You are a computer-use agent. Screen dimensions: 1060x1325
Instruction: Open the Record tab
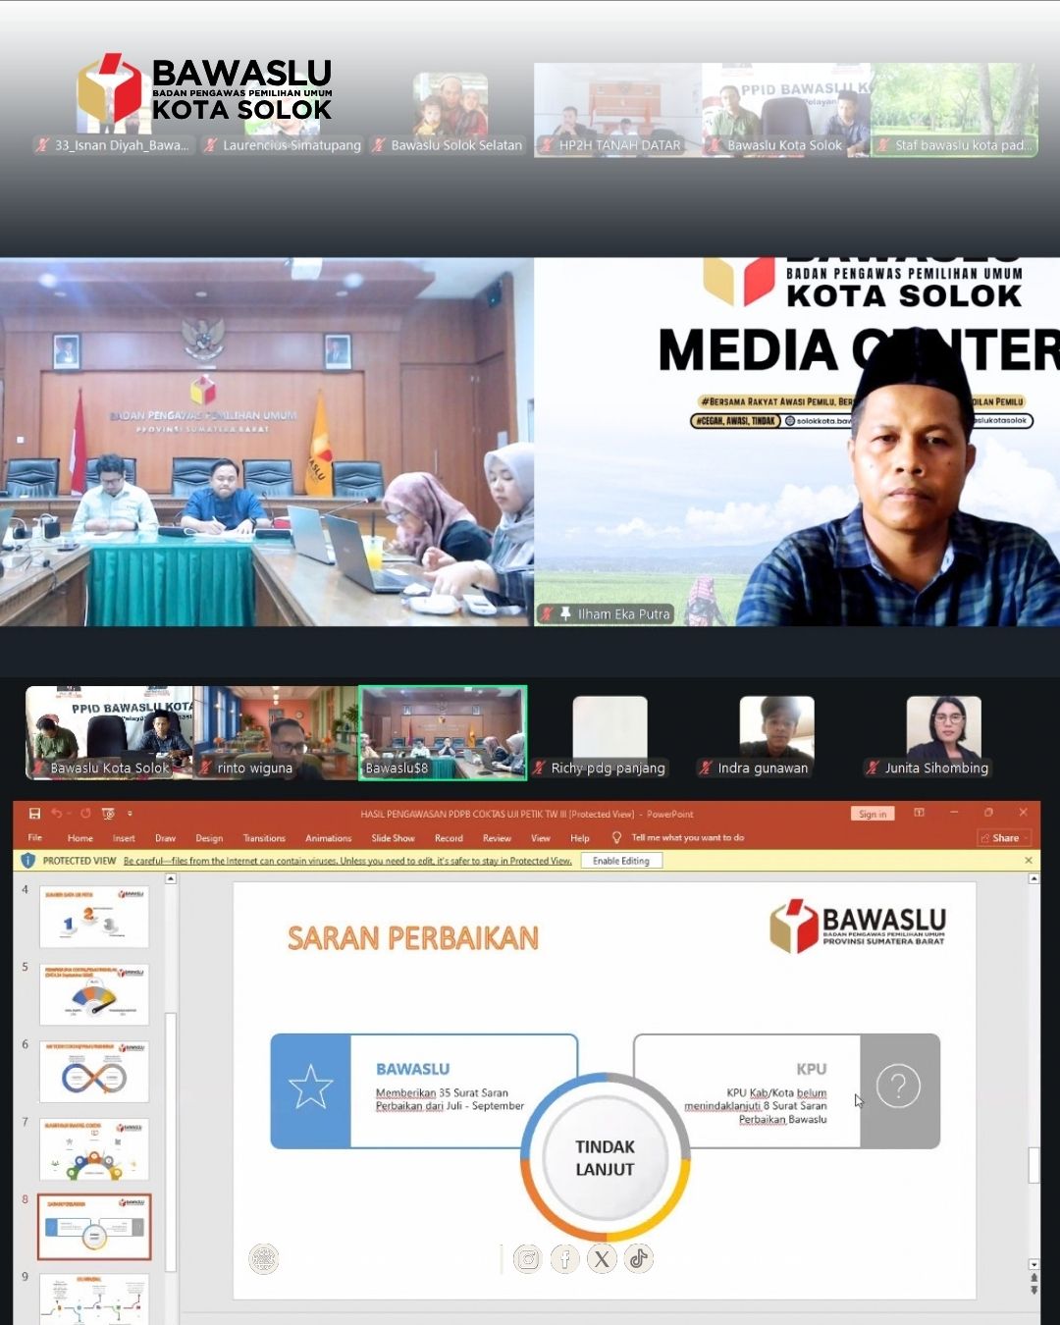[x=449, y=838]
